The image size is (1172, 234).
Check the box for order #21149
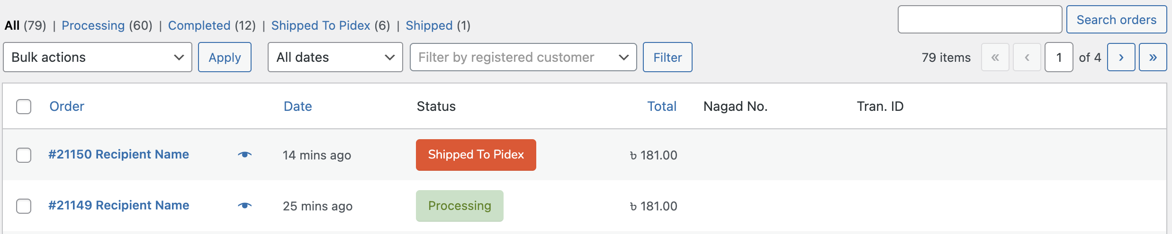pyautogui.click(x=24, y=206)
